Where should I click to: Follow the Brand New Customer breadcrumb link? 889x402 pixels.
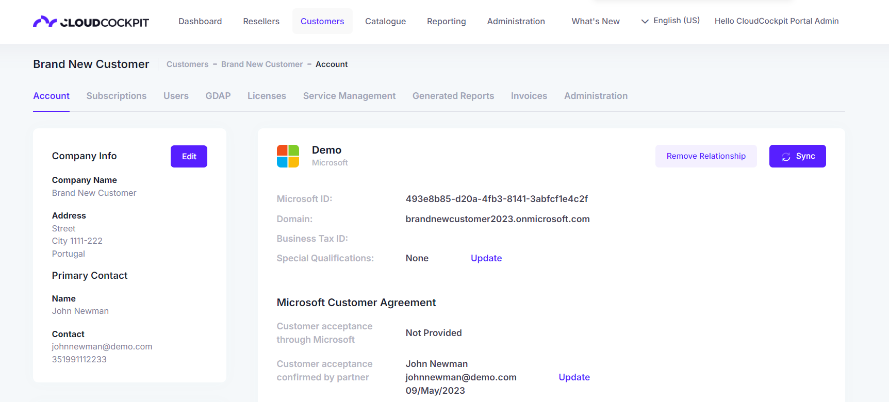click(262, 64)
